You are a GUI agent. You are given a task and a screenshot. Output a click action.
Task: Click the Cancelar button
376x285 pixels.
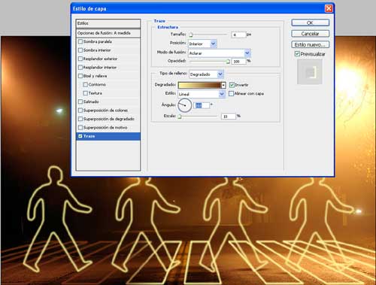click(310, 34)
